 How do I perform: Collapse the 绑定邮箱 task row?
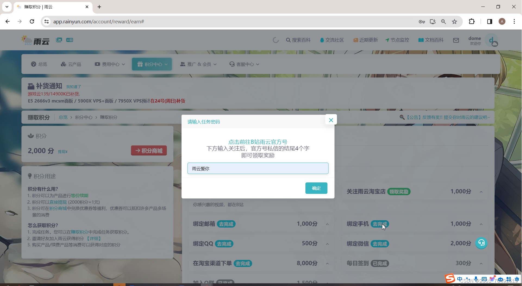327,224
